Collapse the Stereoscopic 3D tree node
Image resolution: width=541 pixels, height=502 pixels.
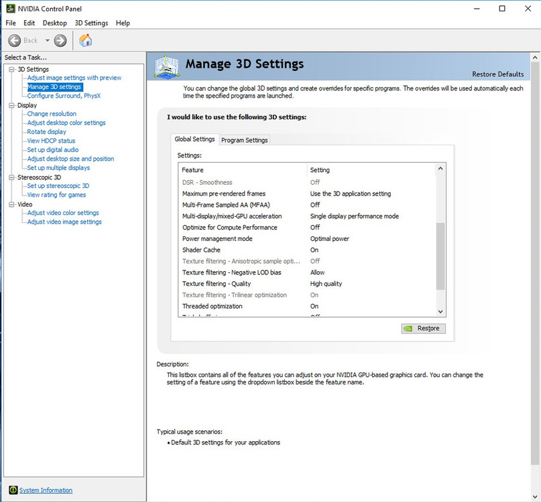point(11,177)
